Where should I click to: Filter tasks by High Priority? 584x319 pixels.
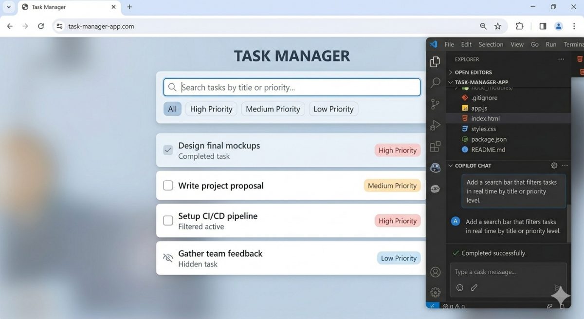tap(211, 109)
